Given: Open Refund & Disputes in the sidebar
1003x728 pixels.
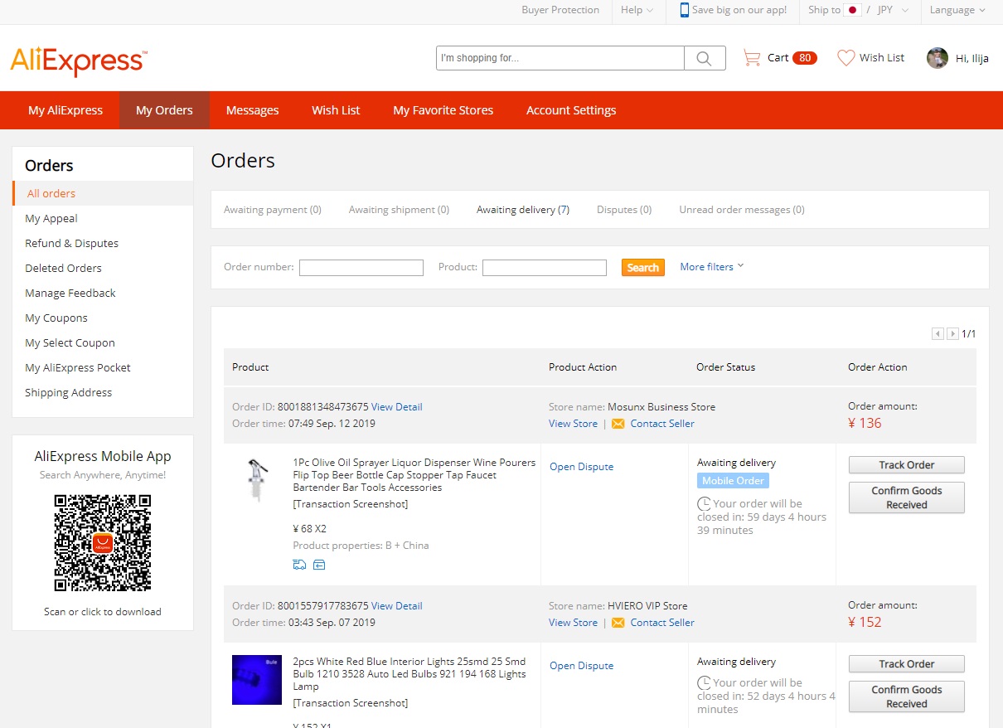Looking at the screenshot, I should pos(71,243).
